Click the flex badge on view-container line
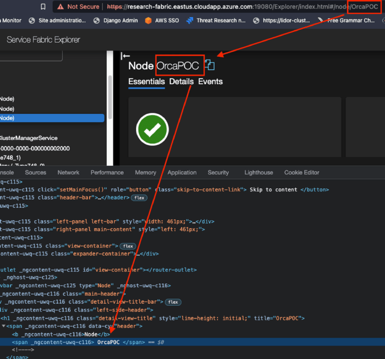Screen dimensions: 385x359 point(128,246)
